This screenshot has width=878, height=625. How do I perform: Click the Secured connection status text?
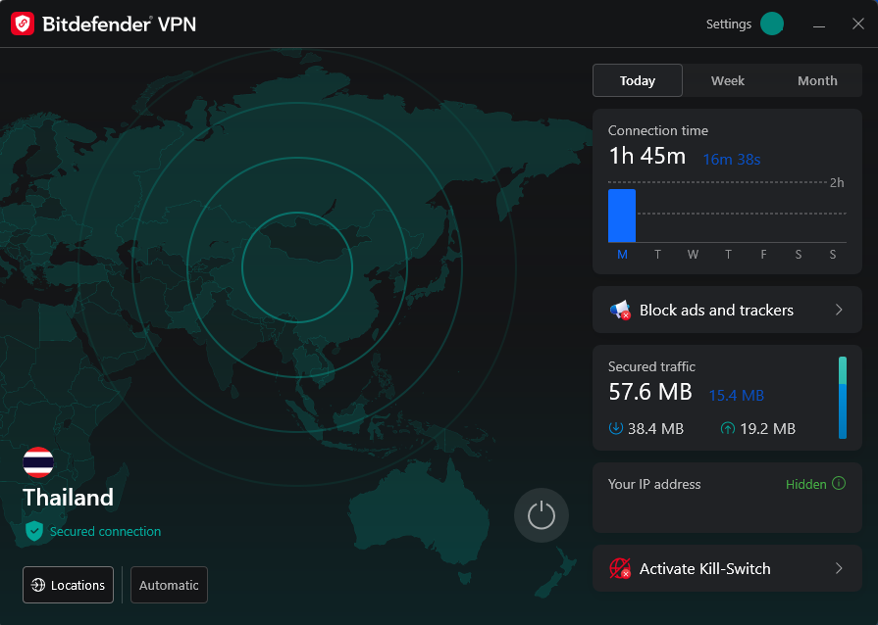coord(105,531)
